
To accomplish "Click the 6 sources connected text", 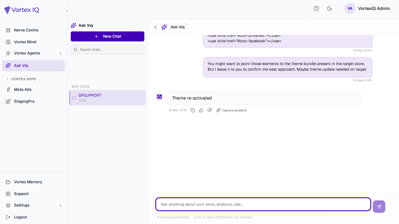I will tap(173, 217).
